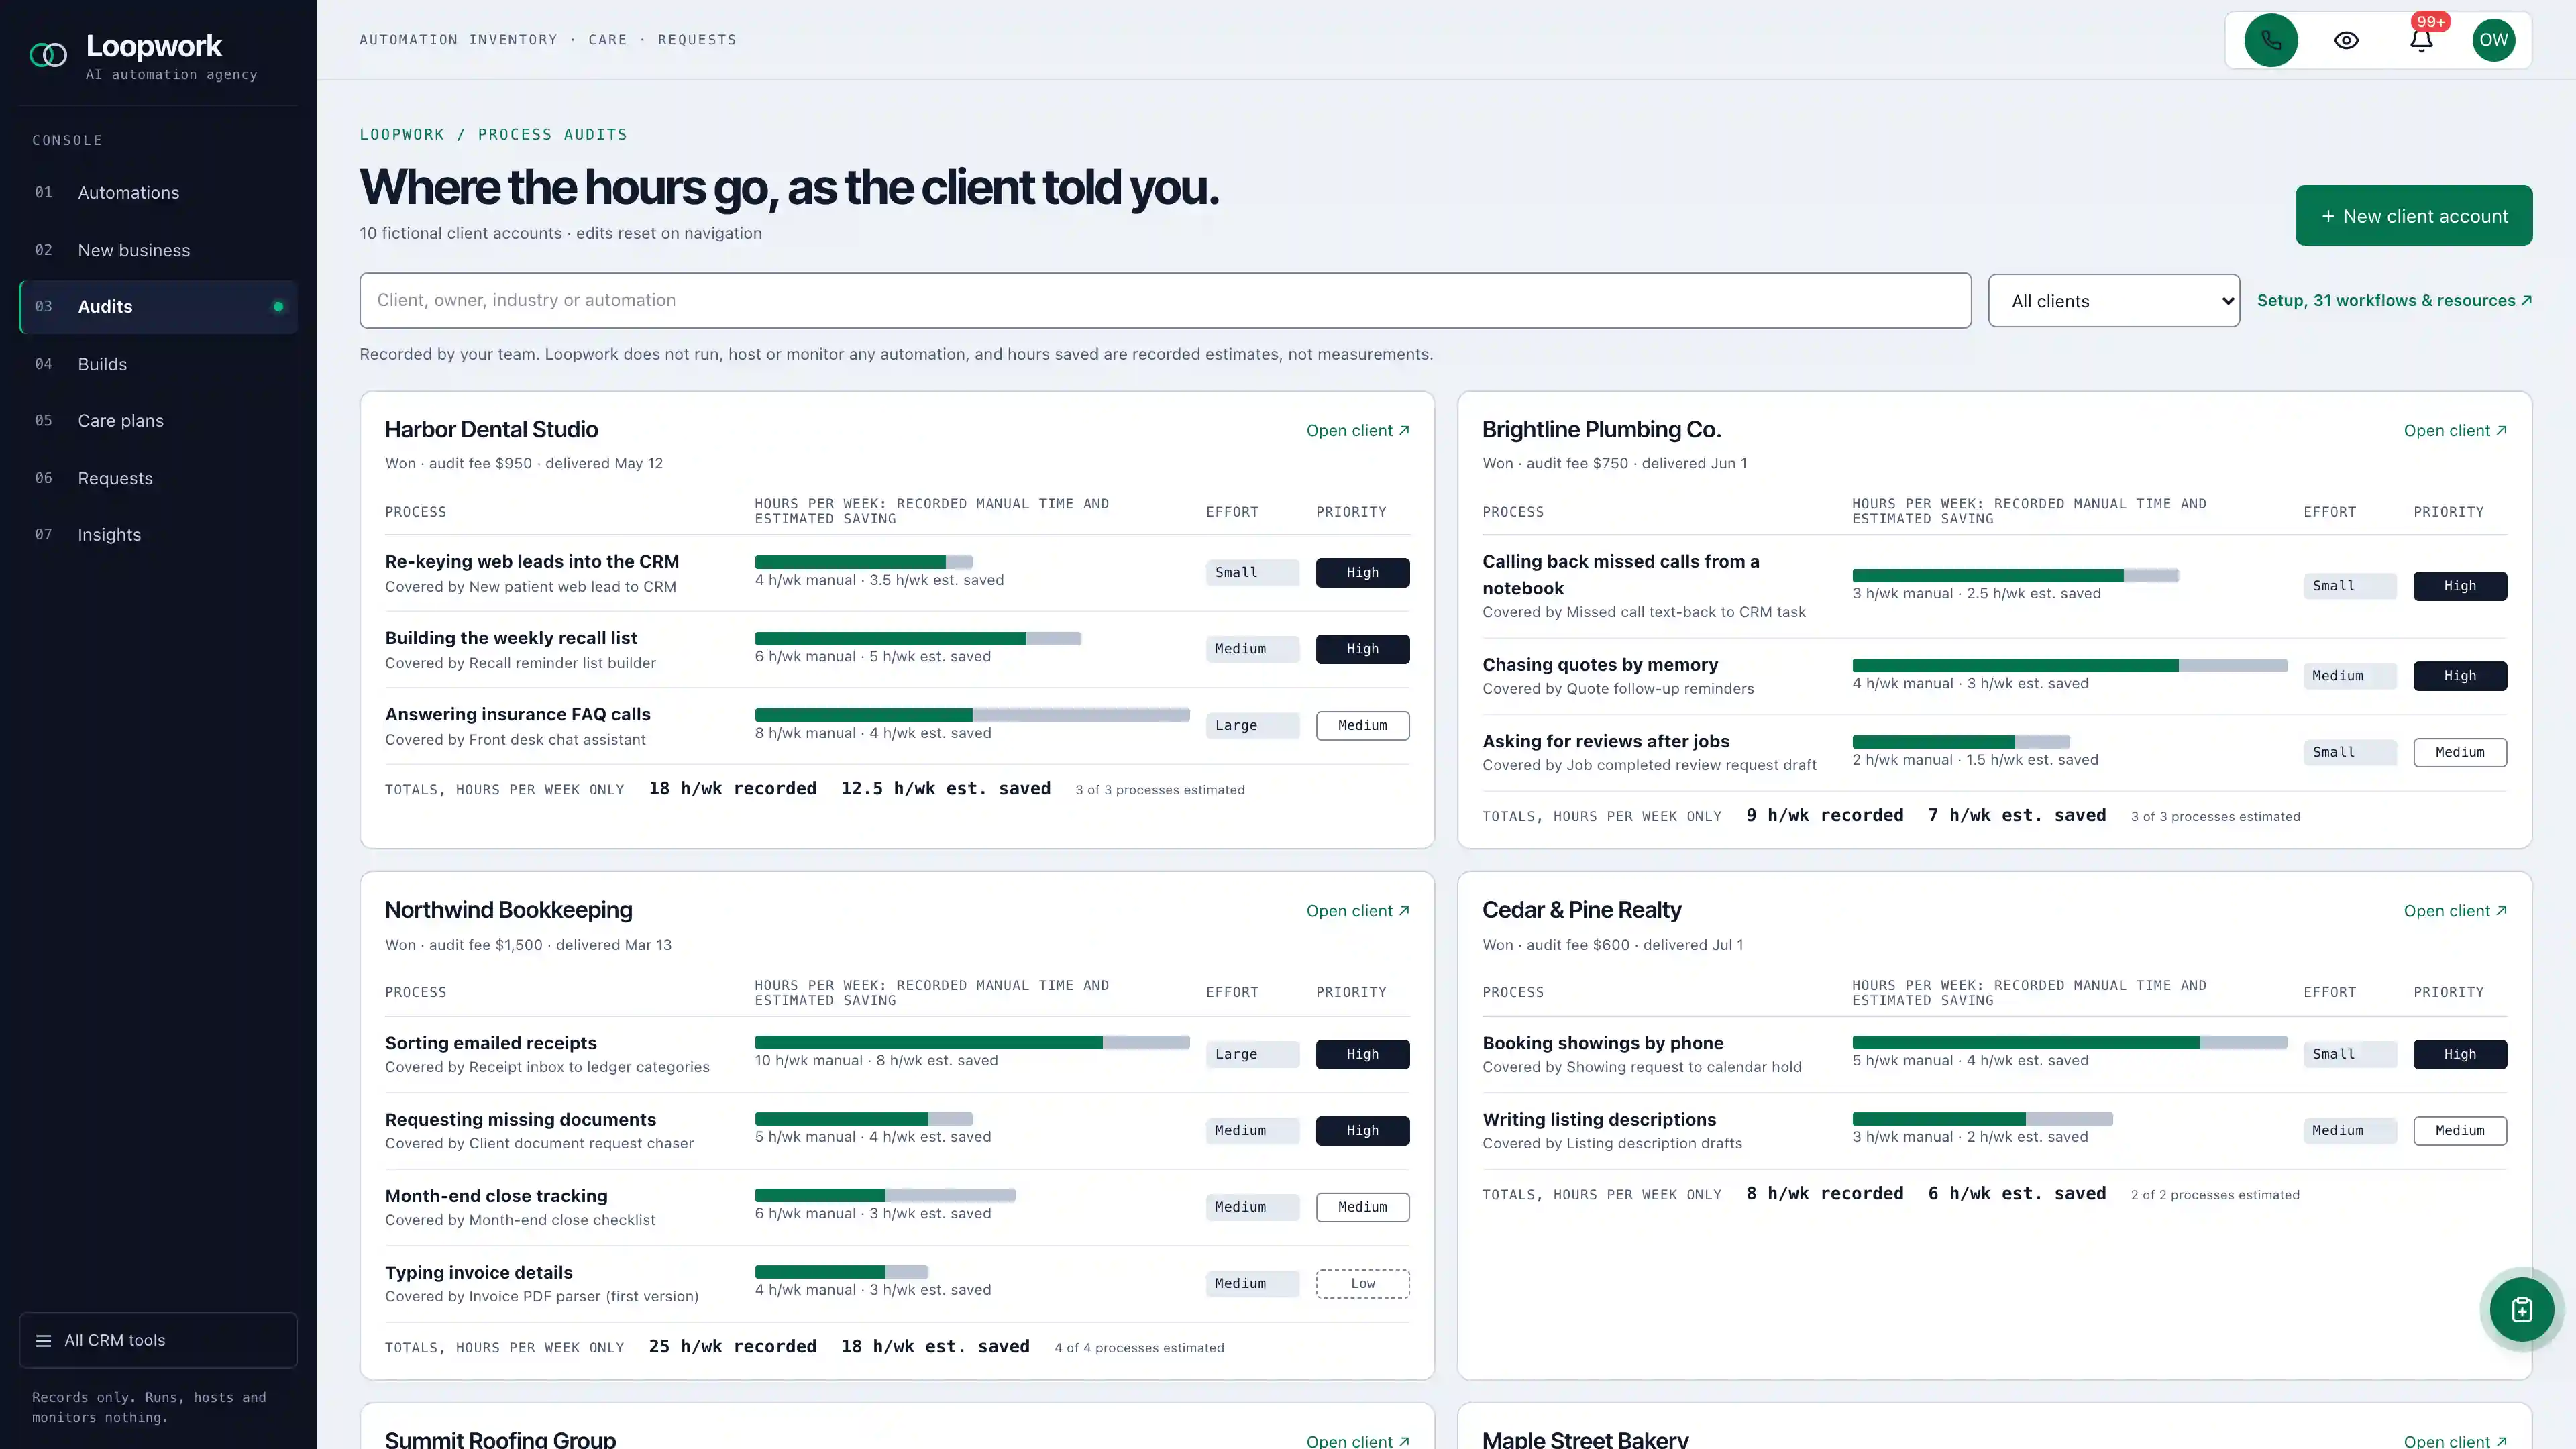Click the floating clipboard button
This screenshot has height=1449, width=2576.
point(2521,1309)
